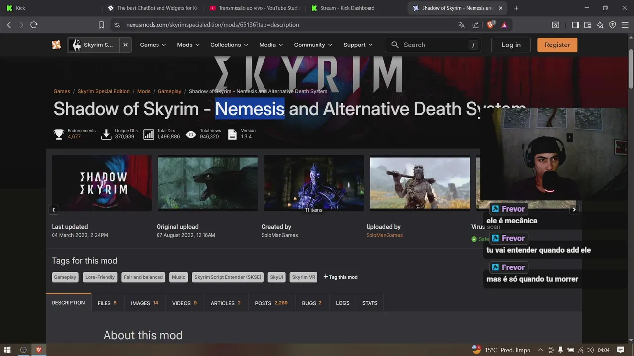
Task: Open the Brave Wallet icon
Action: click(x=588, y=25)
